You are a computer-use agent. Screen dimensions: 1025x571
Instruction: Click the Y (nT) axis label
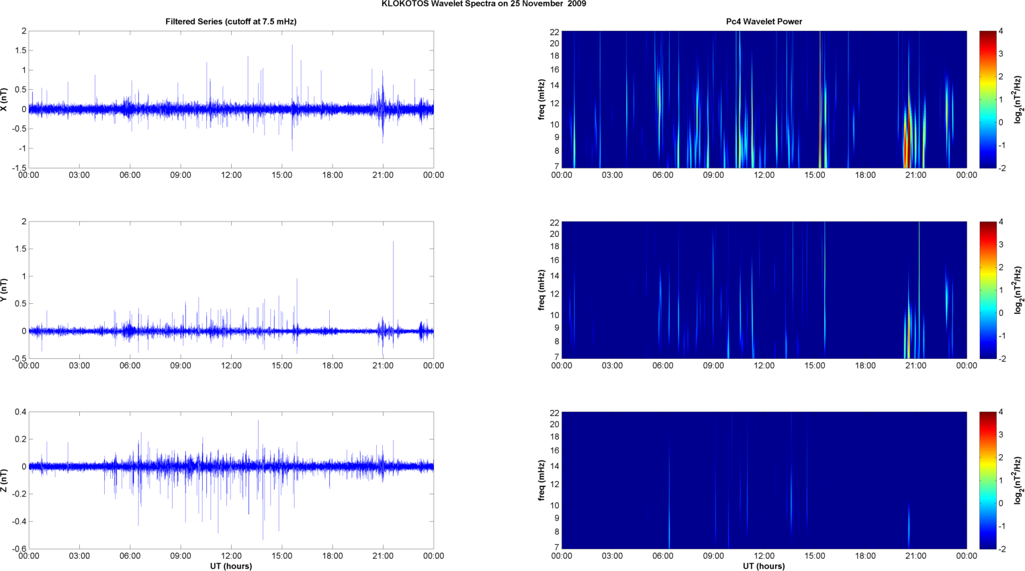(x=5, y=290)
